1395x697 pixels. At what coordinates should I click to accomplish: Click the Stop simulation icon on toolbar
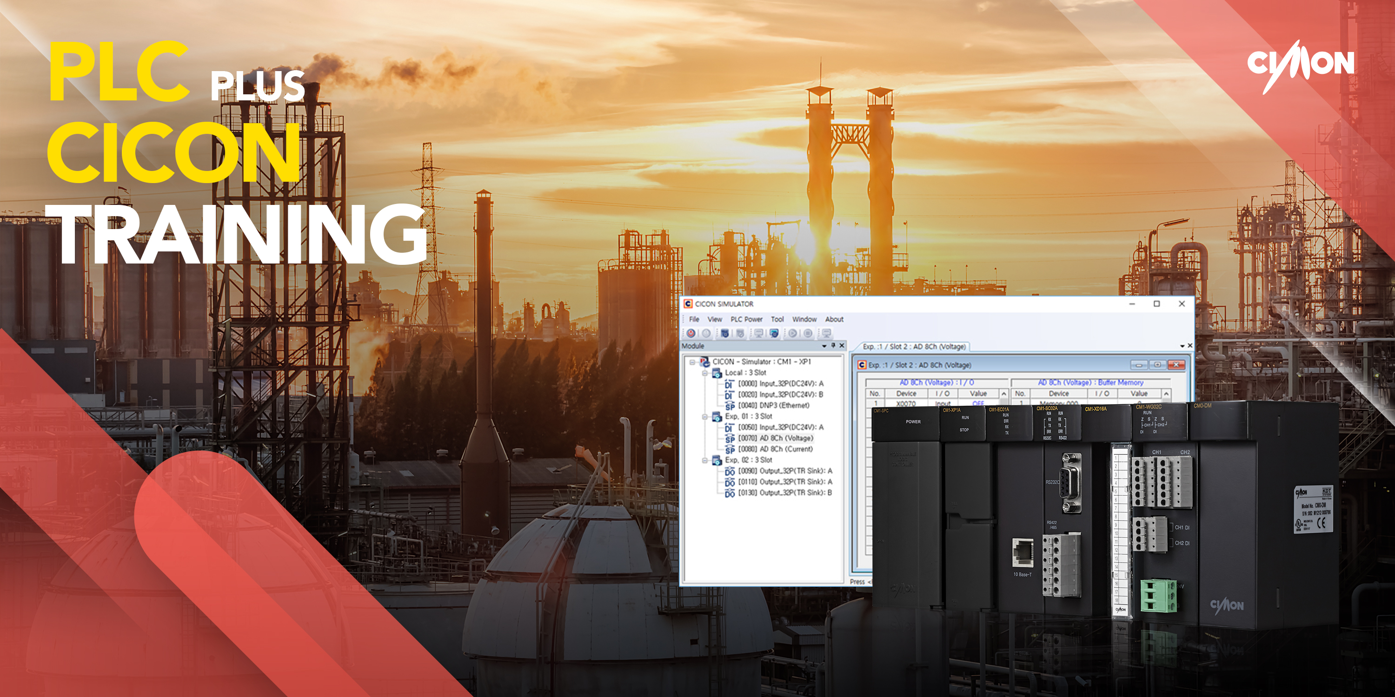[808, 334]
